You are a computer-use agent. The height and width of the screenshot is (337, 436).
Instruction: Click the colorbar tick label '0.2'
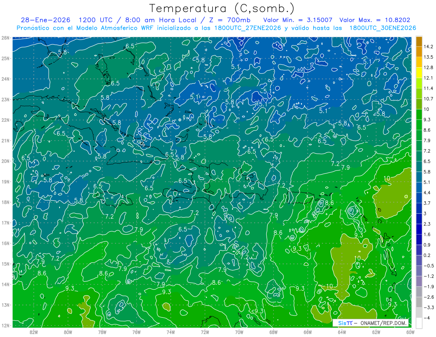point(427,255)
